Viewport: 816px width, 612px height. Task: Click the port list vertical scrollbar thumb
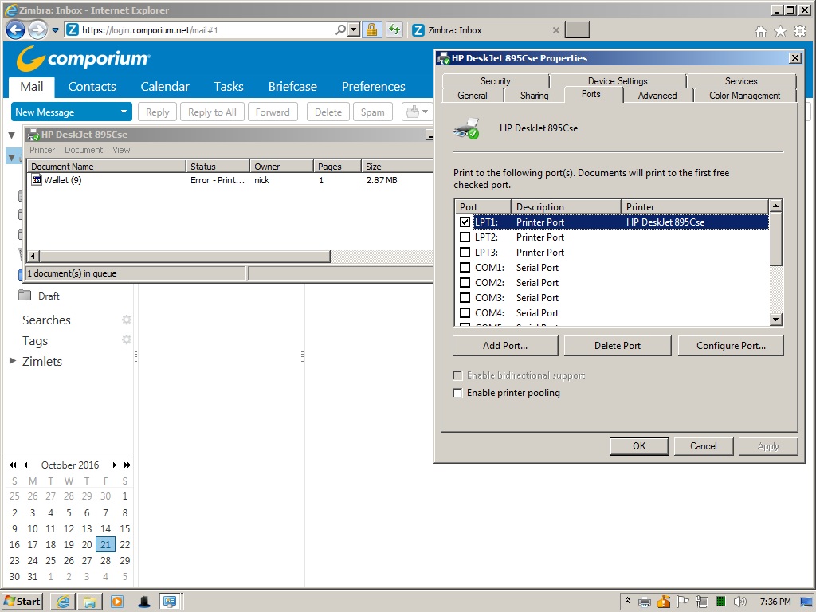[776, 239]
